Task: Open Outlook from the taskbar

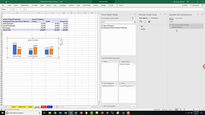Action: click(x=60, y=113)
